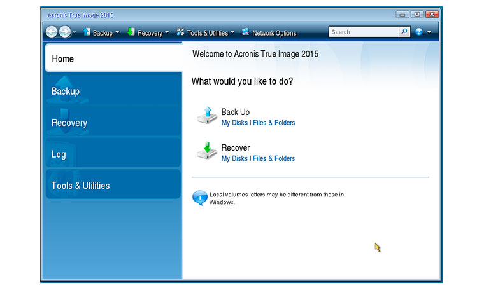
Task: Open Files & Folders link under Back Up
Action: [274, 123]
